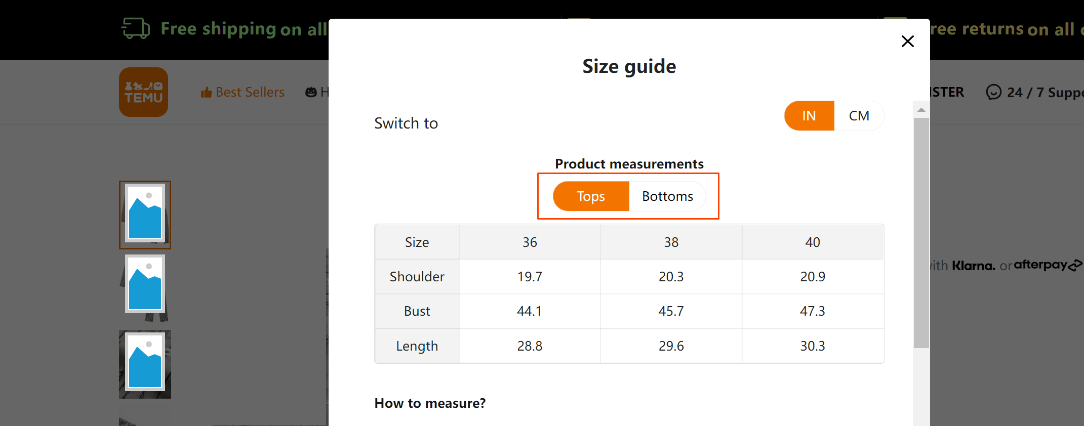The width and height of the screenshot is (1084, 426).
Task: Select the Tops measurements tab
Action: (591, 196)
